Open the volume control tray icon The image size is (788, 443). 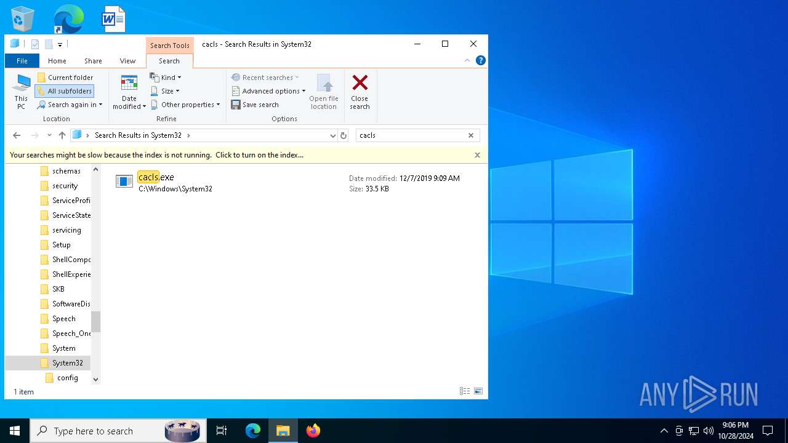click(x=709, y=431)
